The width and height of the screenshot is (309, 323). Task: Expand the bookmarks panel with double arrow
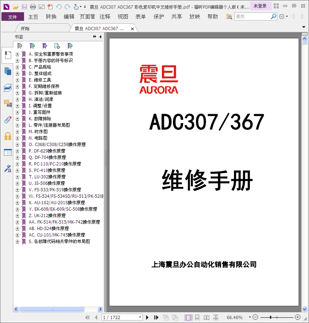click(94, 37)
